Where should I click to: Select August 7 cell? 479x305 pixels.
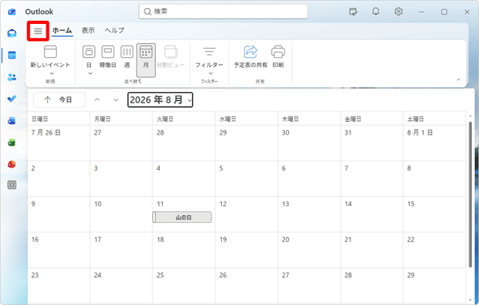point(372,178)
